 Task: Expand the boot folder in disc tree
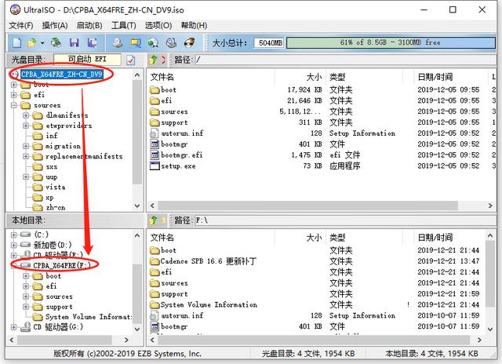pyautogui.click(x=13, y=85)
